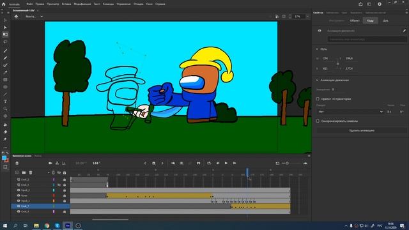This screenshot has height=230, width=409.
Task: Enable Синхронизировать символы checkbox
Action: coord(318,121)
